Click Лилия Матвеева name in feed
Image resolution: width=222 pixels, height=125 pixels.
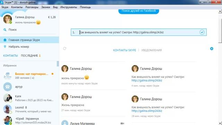click(82, 124)
